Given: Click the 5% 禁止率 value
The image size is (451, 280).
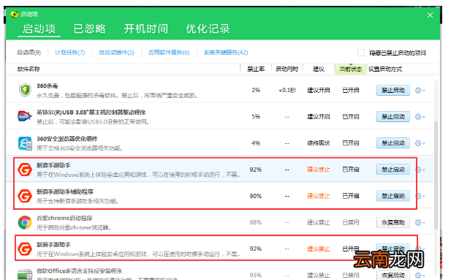Looking at the screenshot, I should (256, 116).
